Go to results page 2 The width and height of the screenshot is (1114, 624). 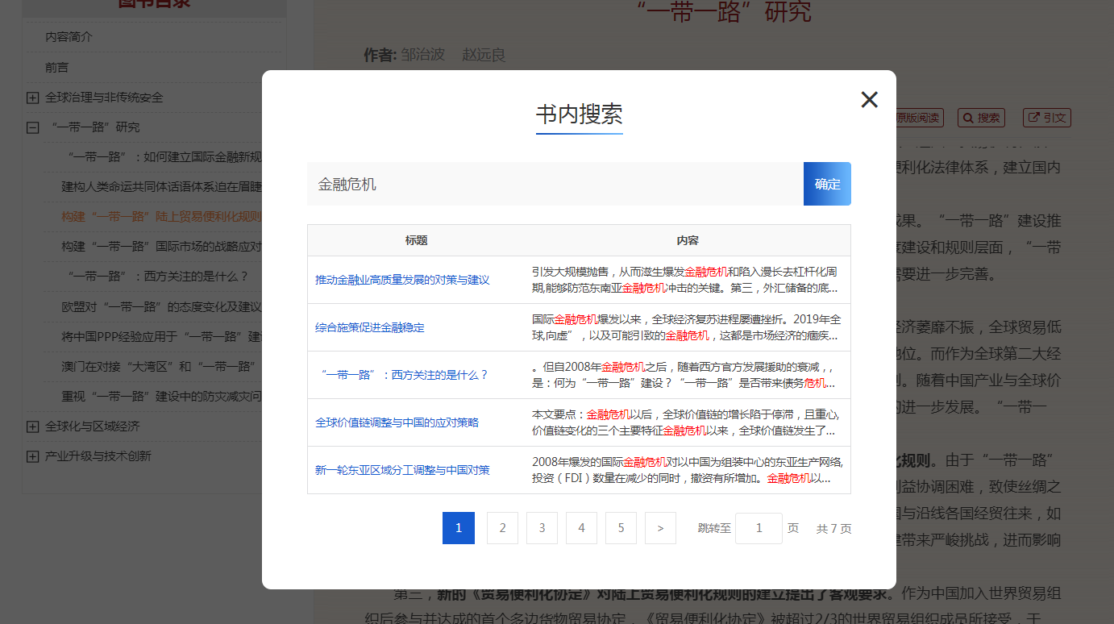tap(502, 528)
